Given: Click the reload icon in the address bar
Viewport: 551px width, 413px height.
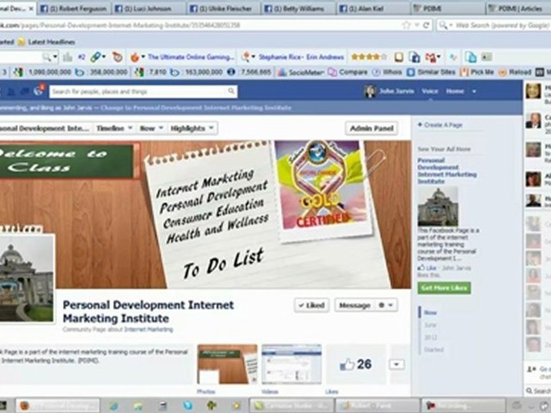Looking at the screenshot, I should pos(426,25).
